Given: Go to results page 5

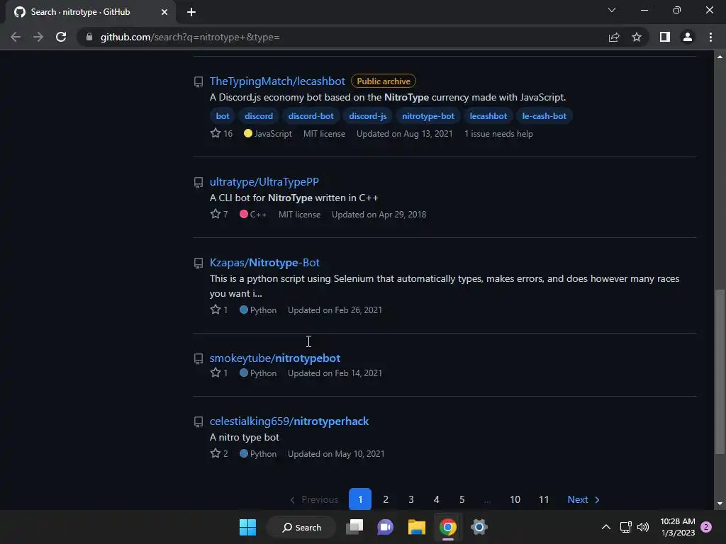Looking at the screenshot, I should (462, 499).
